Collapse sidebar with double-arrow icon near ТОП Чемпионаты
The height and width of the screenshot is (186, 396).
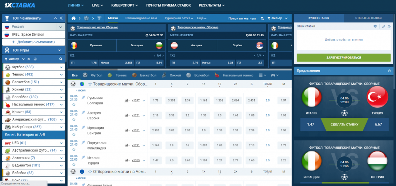click(x=61, y=18)
